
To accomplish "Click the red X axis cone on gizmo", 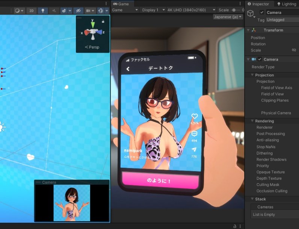I will tap(87, 32).
